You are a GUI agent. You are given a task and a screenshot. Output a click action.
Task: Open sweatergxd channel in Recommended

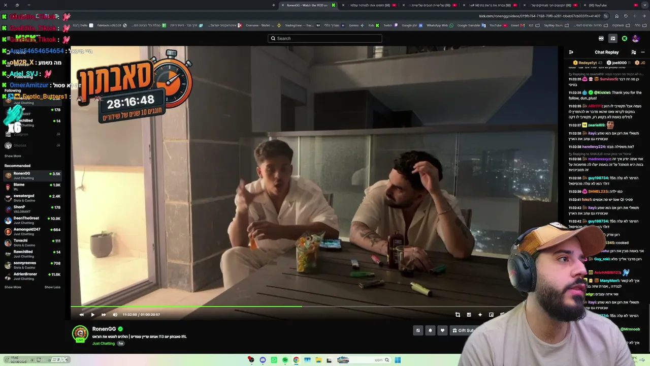click(32, 198)
